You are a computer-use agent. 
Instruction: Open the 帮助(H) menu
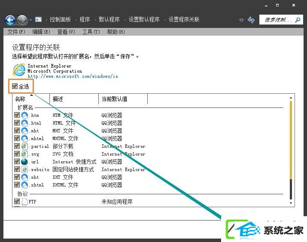[x=116, y=32]
